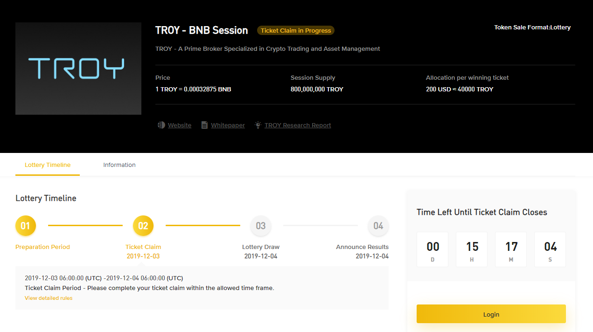The image size is (593, 332).
Task: Open the Whitepaper link
Action: pos(228,125)
